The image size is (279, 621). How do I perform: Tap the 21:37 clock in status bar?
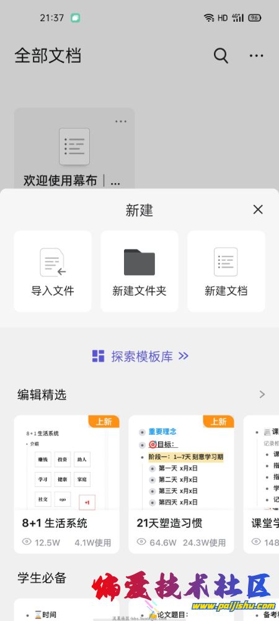(51, 18)
